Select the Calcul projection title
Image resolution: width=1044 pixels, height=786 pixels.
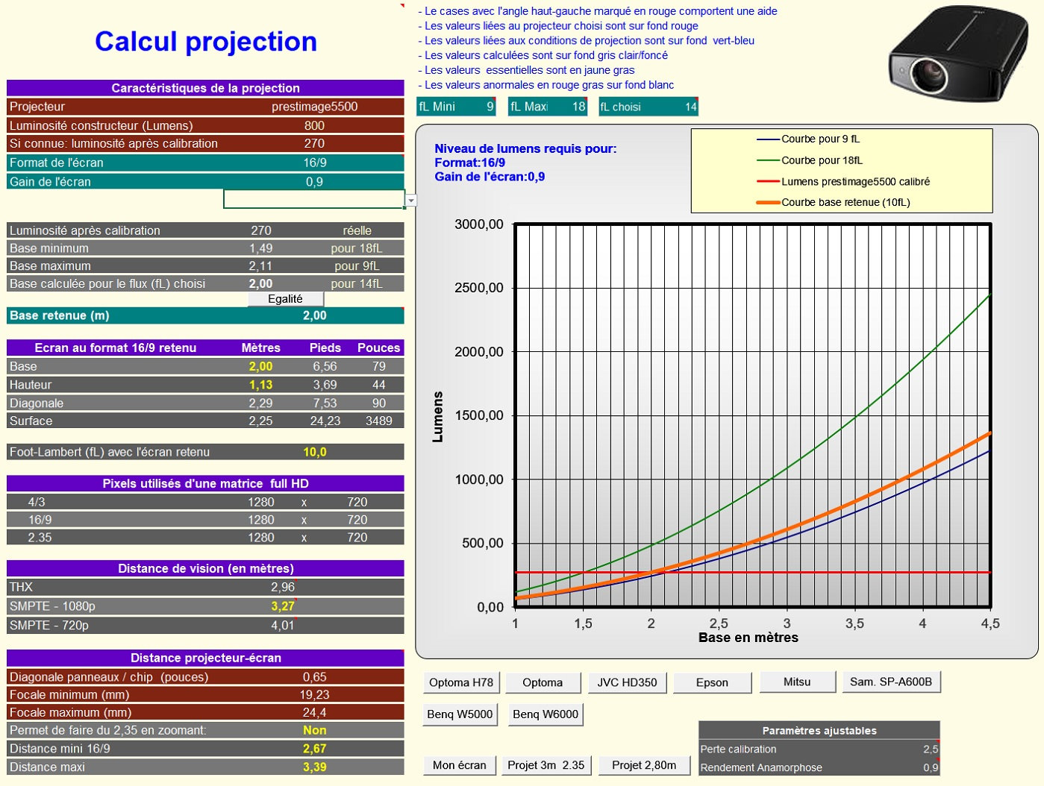tap(206, 42)
